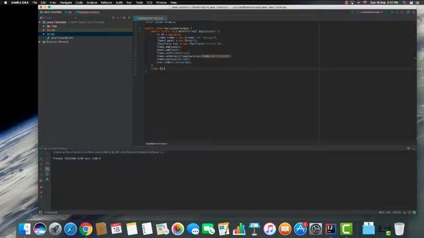Start debugging with the Debug bug icon
The width and height of the screenshot is (424, 238).
click(392, 12)
